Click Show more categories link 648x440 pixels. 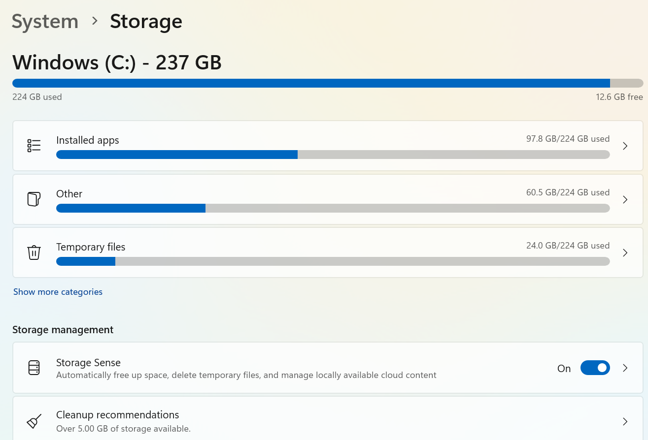click(58, 292)
